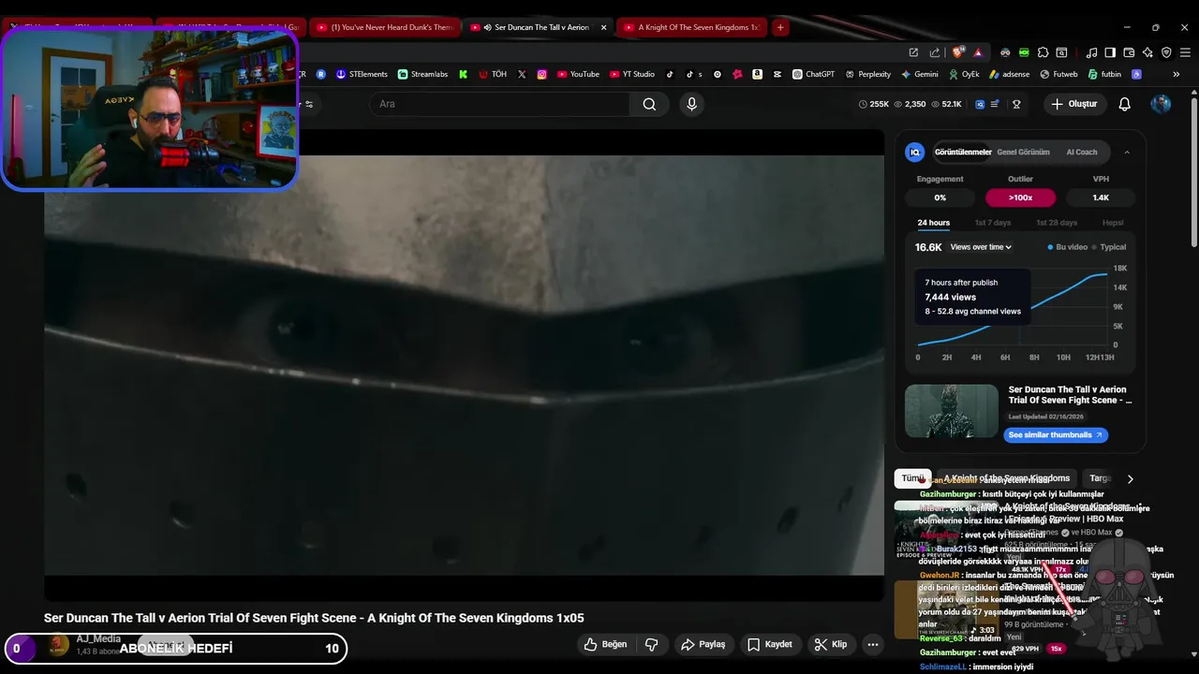The height and width of the screenshot is (674, 1199).
Task: Open the Gemini bookmark
Action: pos(919,74)
